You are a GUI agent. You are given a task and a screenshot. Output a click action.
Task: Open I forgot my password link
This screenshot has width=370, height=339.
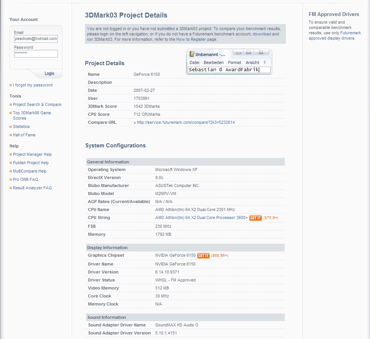(x=33, y=85)
